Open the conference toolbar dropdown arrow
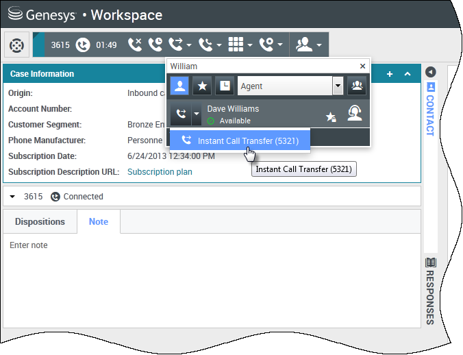This screenshot has width=463, height=355. pyautogui.click(x=218, y=45)
